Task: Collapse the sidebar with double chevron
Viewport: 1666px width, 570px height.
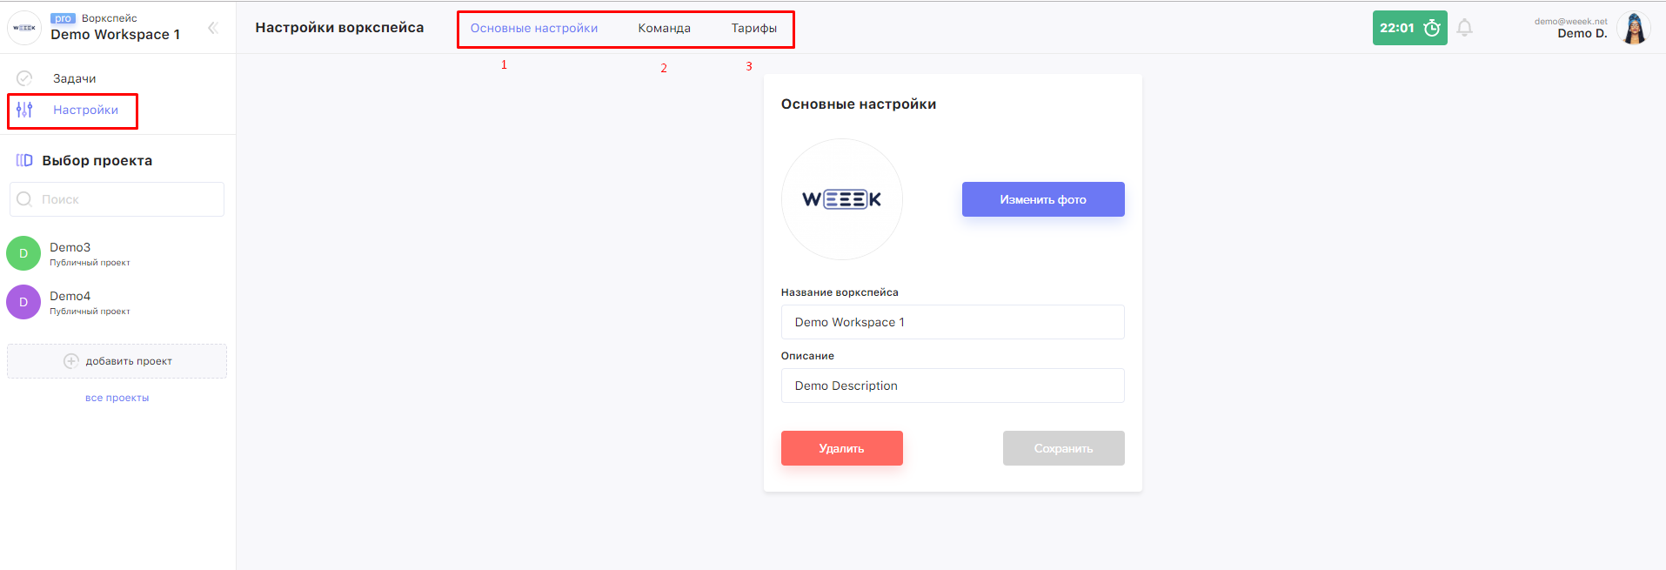Action: coord(212,28)
